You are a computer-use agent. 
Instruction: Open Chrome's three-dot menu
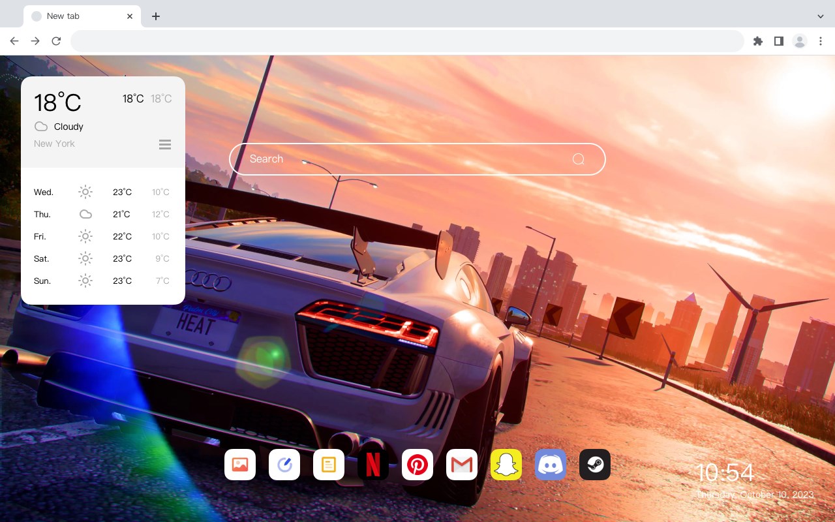821,41
